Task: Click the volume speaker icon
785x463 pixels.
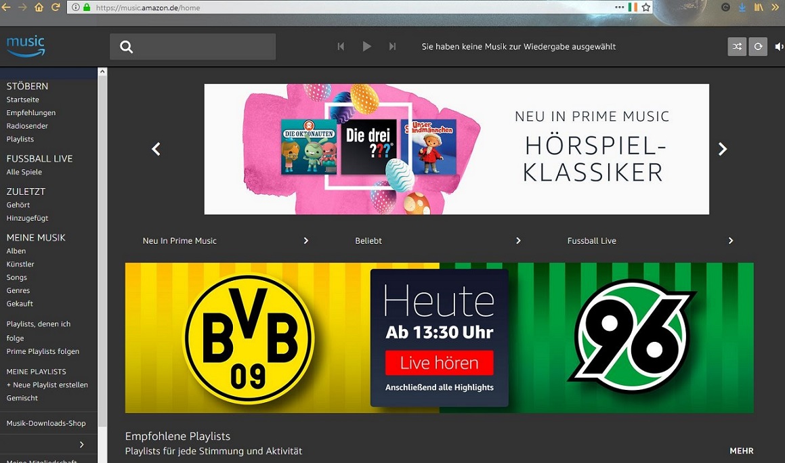Action: click(x=780, y=47)
